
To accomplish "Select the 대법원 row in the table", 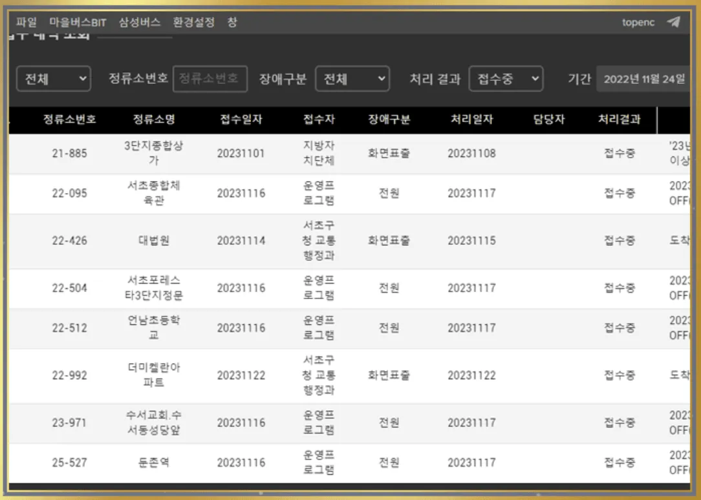I will click(x=154, y=240).
